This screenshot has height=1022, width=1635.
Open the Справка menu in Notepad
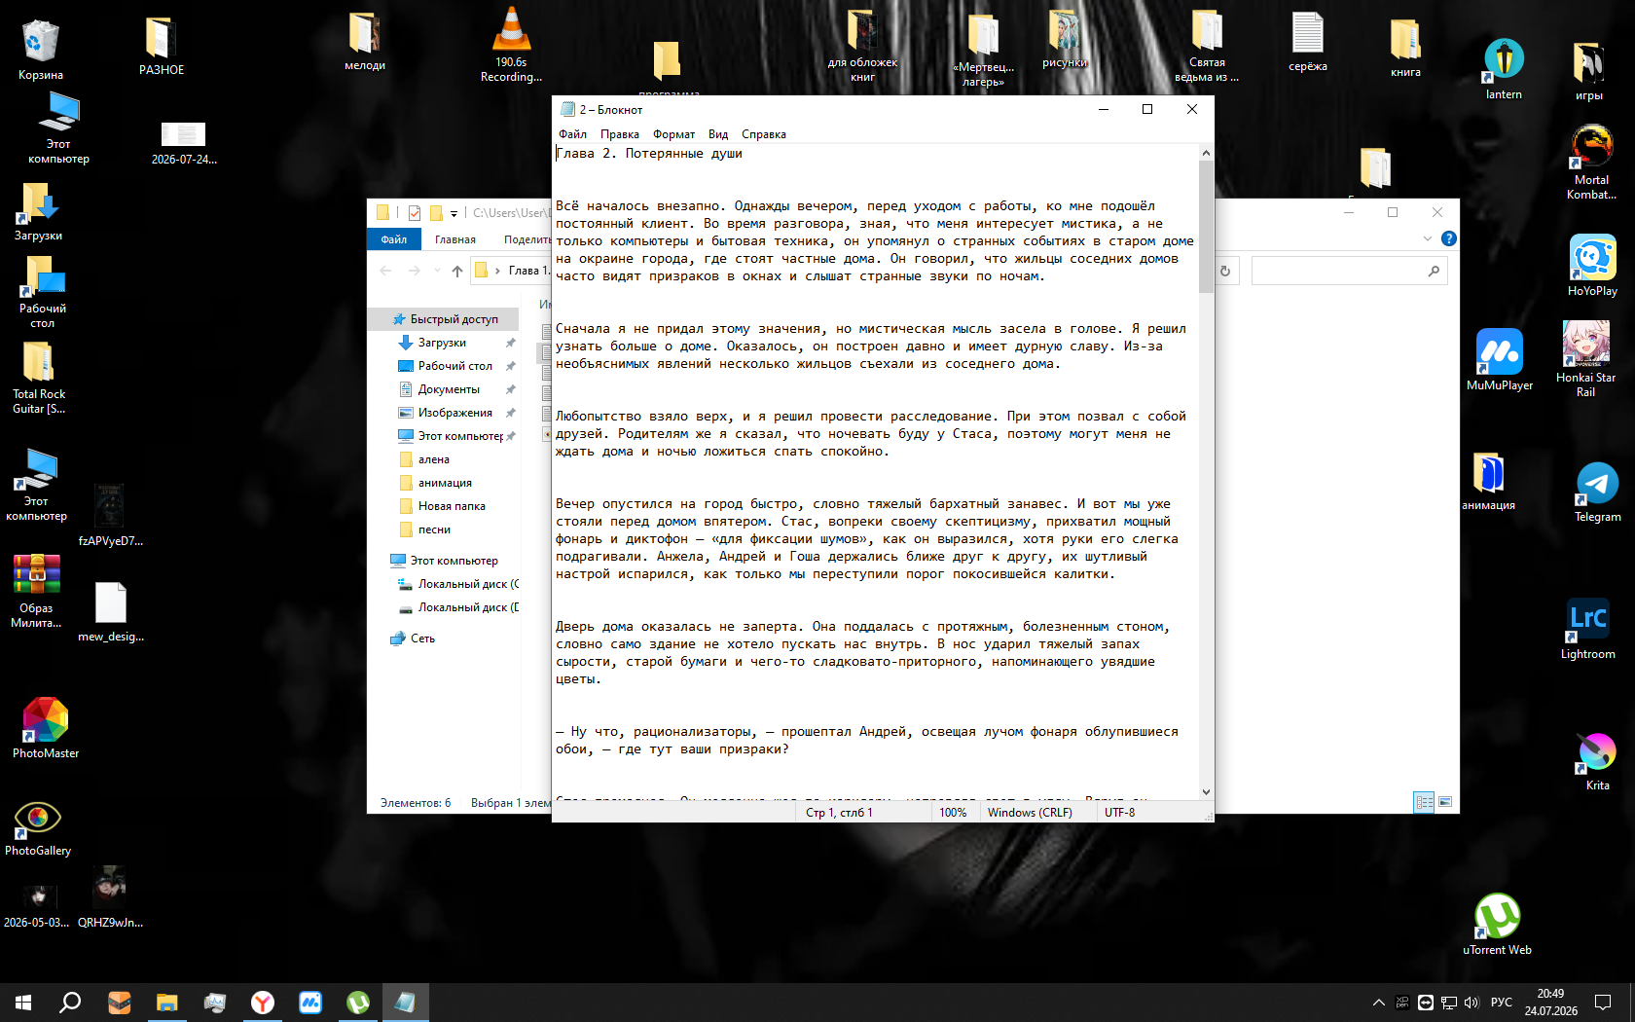763,134
